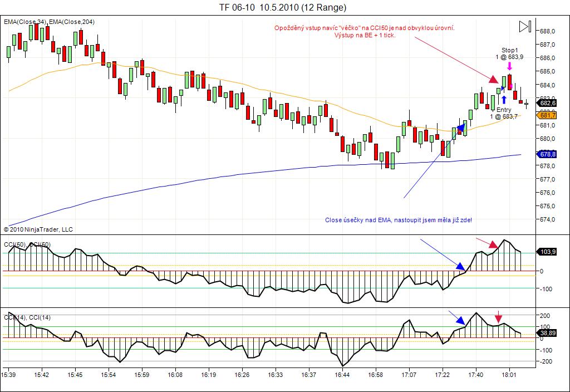Click the 15:42 time axis label
The height and width of the screenshot is (392, 570).
pos(41,375)
